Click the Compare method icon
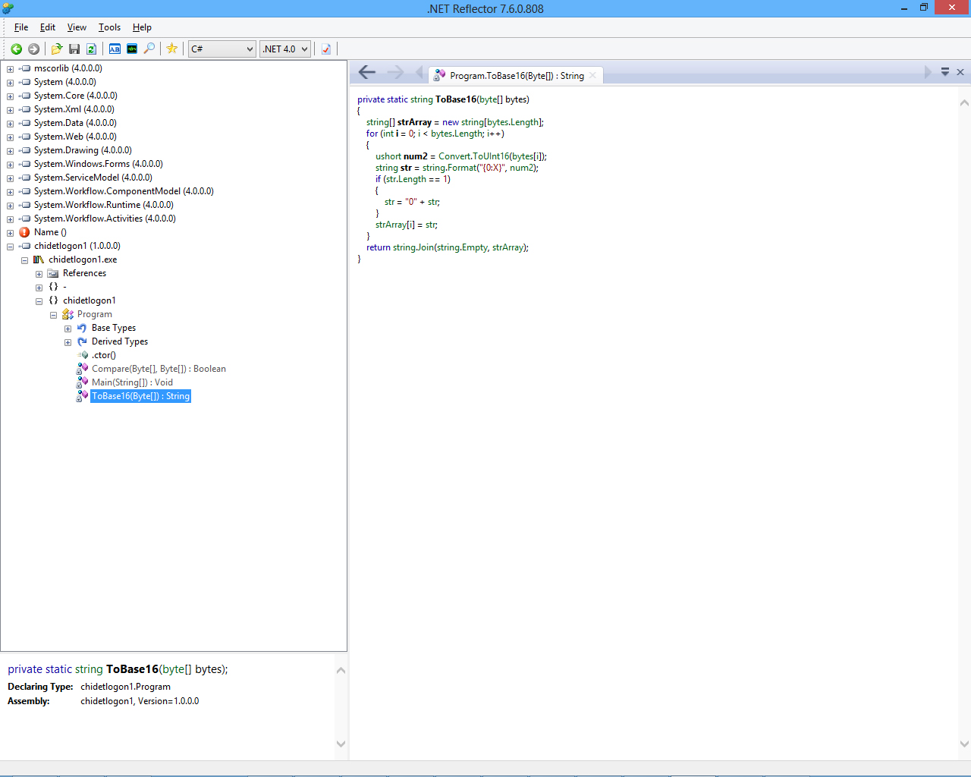This screenshot has height=777, width=971. 82,369
